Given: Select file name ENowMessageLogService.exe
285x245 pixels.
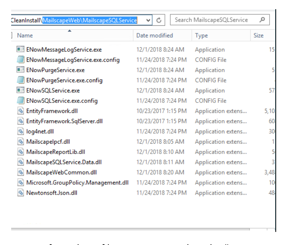Looking at the screenshot, I should (64, 50).
